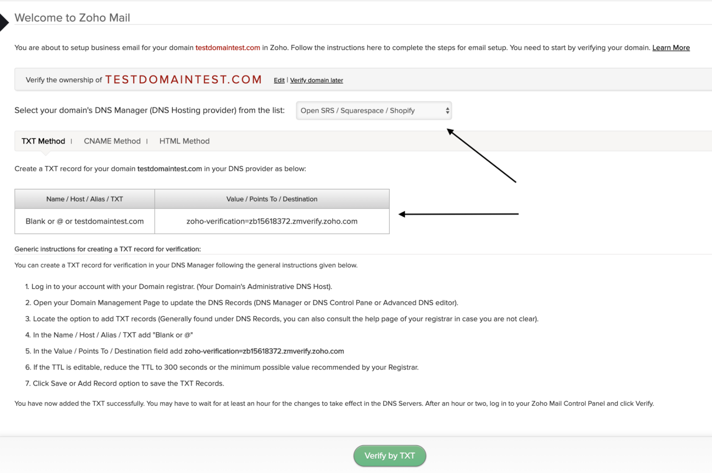Expand the Open SRS / Squarespace / Shopify selector
Viewport: 712px width, 473px height.
coord(373,111)
